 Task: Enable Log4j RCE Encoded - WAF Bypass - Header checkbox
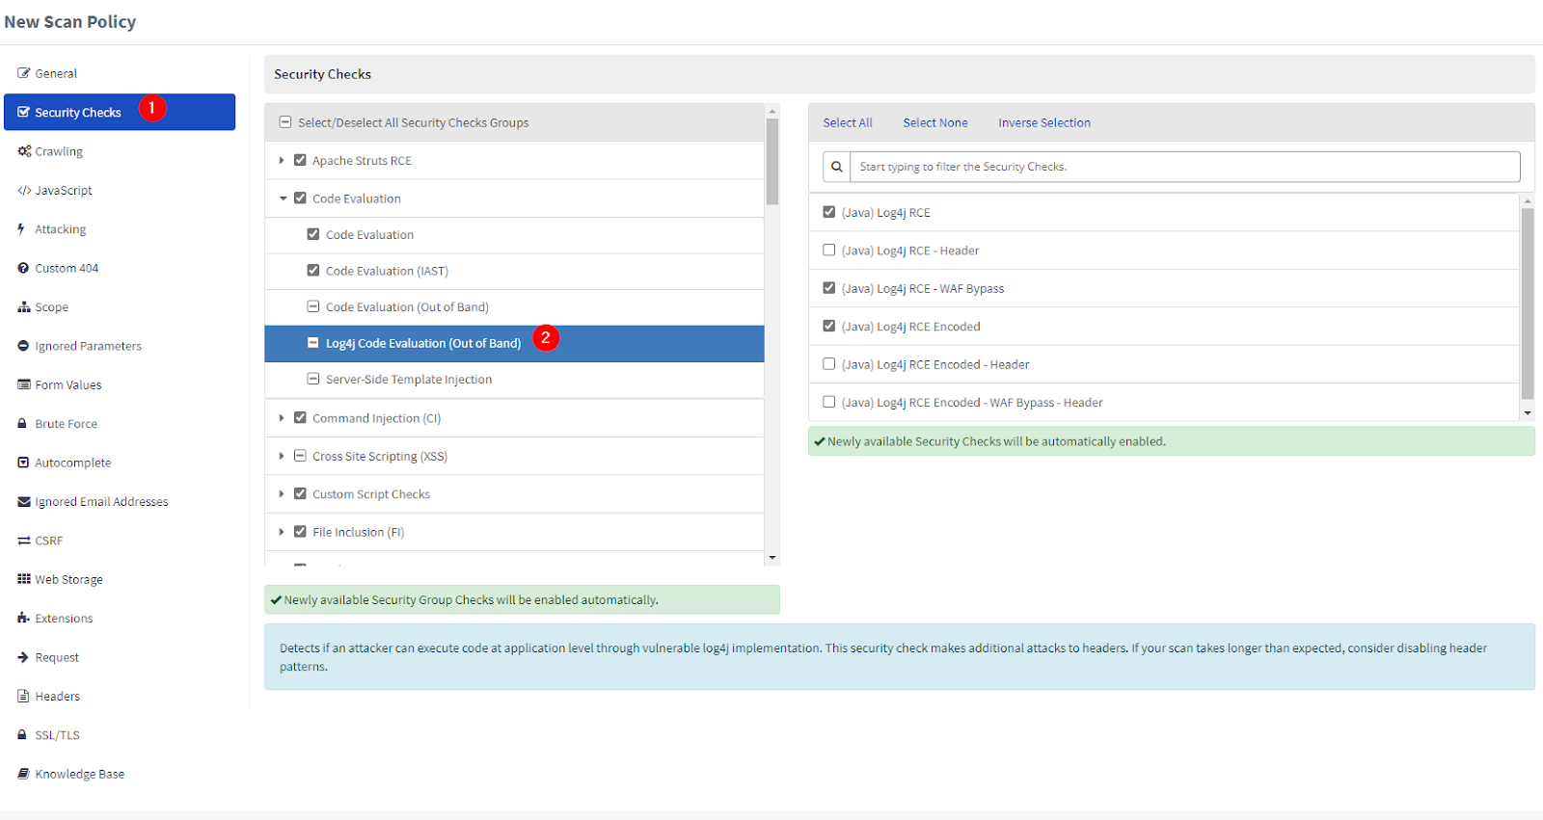coord(829,402)
